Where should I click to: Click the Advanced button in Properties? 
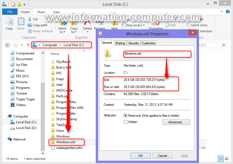pyautogui.click(x=176, y=122)
